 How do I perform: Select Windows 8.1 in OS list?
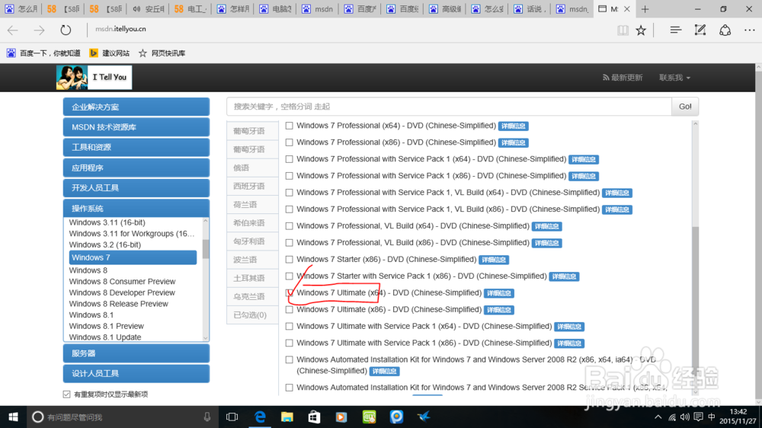coord(91,315)
